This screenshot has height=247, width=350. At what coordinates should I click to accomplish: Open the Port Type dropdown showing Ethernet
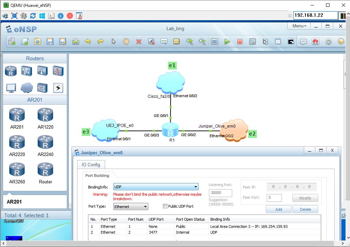point(146,206)
